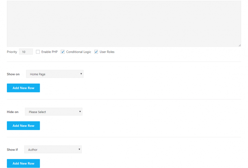
Task: Click the arrow on the Author dropdown
Action: 79,150
